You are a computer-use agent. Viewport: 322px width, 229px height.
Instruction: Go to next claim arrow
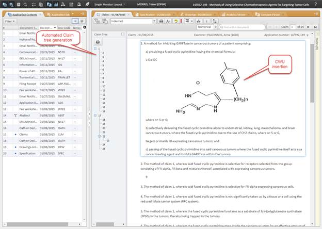[x=308, y=27]
